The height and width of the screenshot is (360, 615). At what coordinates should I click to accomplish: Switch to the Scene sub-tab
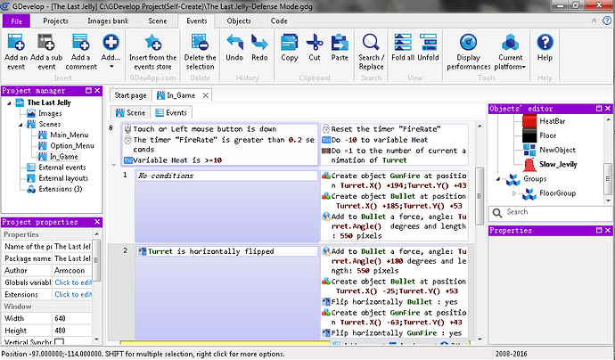point(129,113)
